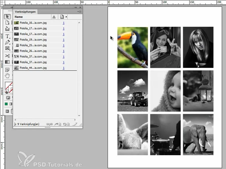Collapse the toolbox with double arrows
The image size is (226, 169).
[11, 8]
